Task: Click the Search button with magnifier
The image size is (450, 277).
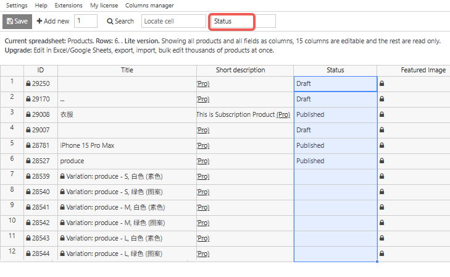Action: 120,21
